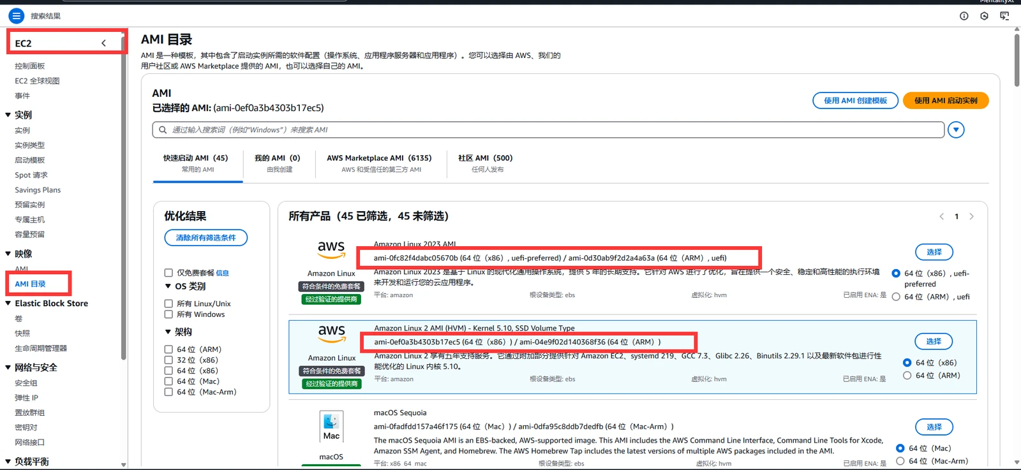Collapse the 架构 filter group
This screenshot has width=1021, height=470.
click(168, 332)
